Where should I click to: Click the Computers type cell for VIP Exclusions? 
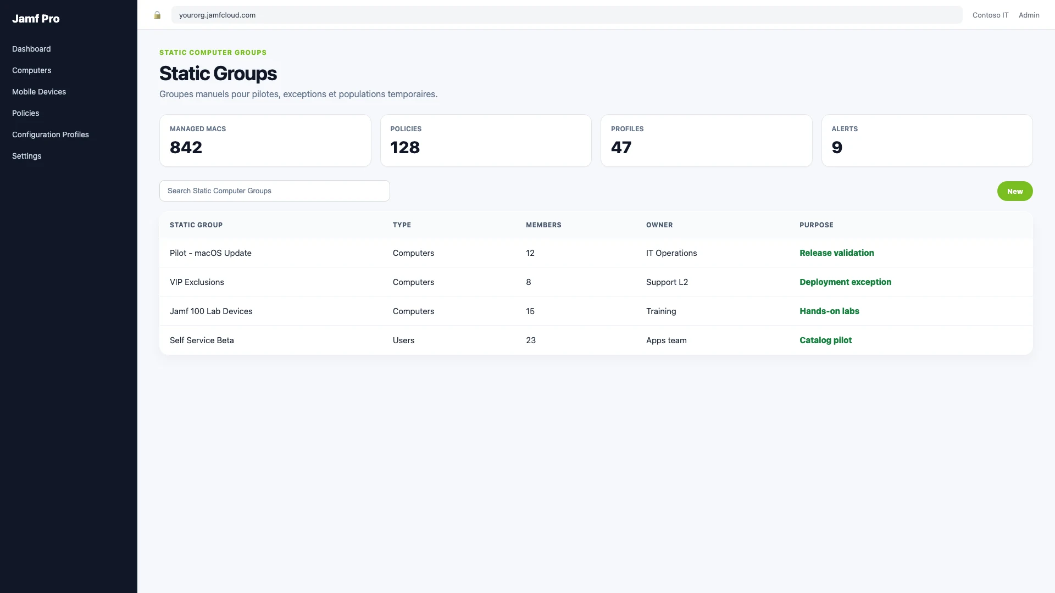(413, 282)
